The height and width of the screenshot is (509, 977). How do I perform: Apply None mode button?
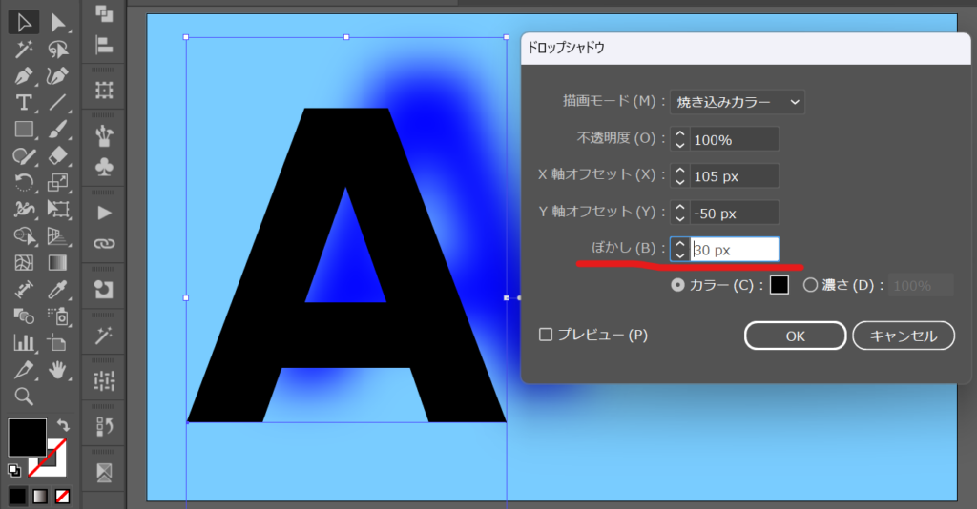click(x=62, y=496)
